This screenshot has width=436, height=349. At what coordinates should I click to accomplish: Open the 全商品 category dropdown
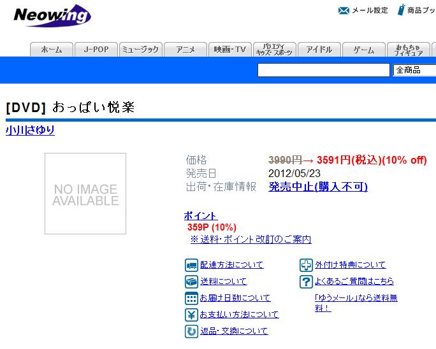[414, 70]
